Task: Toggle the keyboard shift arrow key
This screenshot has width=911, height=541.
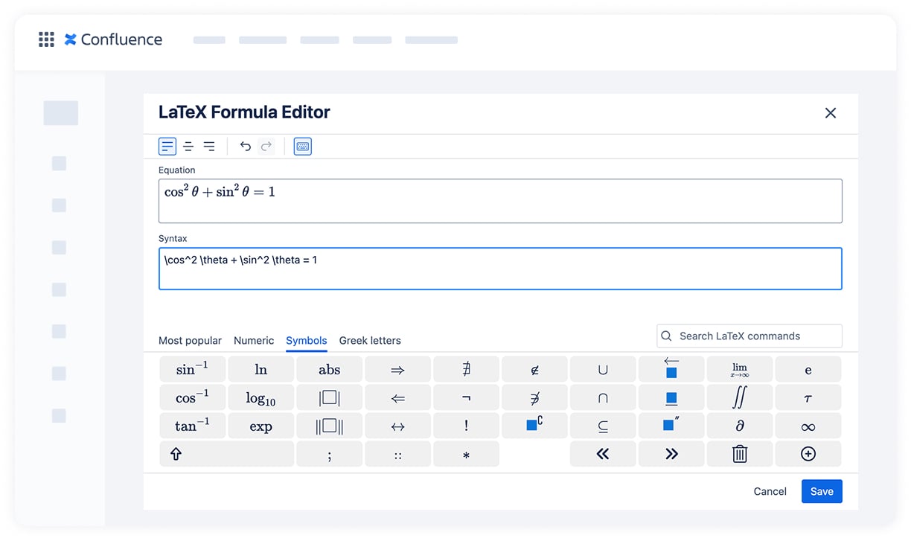Action: click(226, 454)
